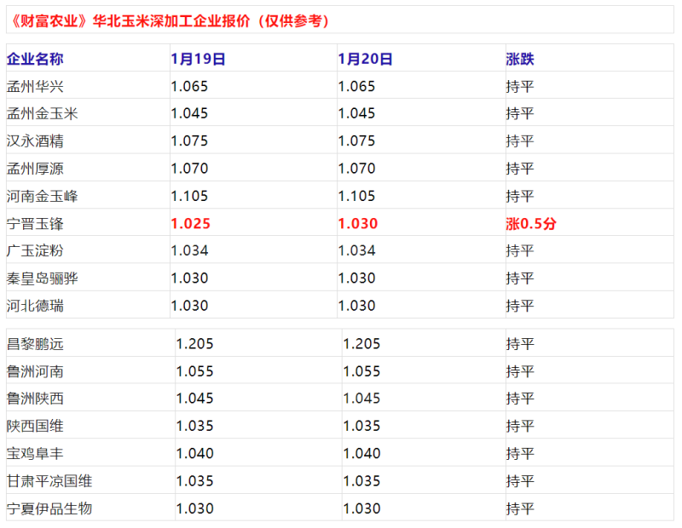Click the red 1.025 price for 宁晋玉锋
Screen dimensions: 682x528
pos(190,224)
